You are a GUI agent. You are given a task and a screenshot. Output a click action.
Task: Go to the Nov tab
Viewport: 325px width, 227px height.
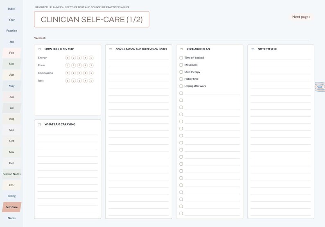point(11,152)
